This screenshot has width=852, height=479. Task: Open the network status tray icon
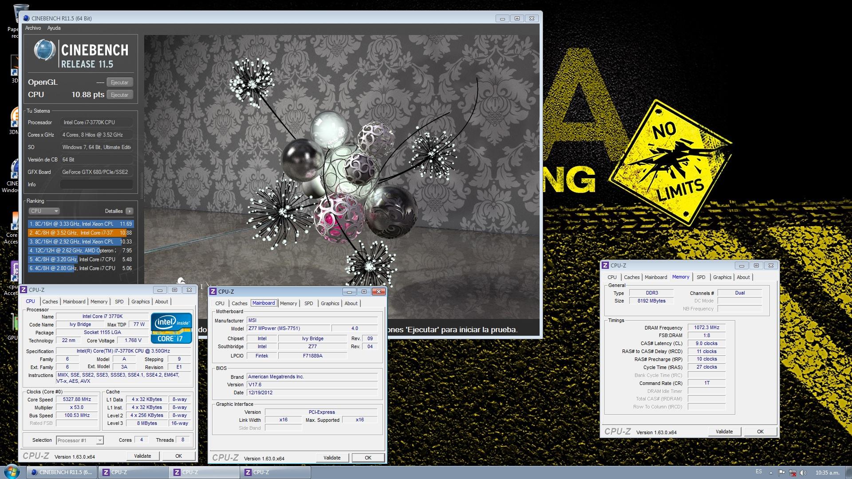(793, 473)
